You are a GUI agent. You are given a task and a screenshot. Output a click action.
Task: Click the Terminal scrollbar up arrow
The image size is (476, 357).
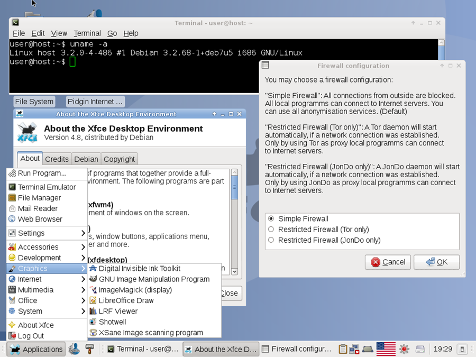coord(442,42)
